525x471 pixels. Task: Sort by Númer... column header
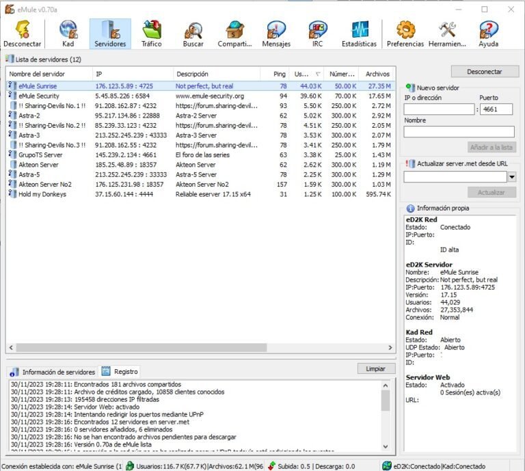point(341,74)
